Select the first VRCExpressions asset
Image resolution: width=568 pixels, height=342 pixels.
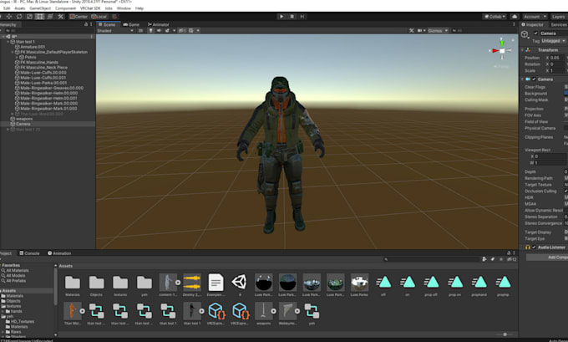(216, 312)
